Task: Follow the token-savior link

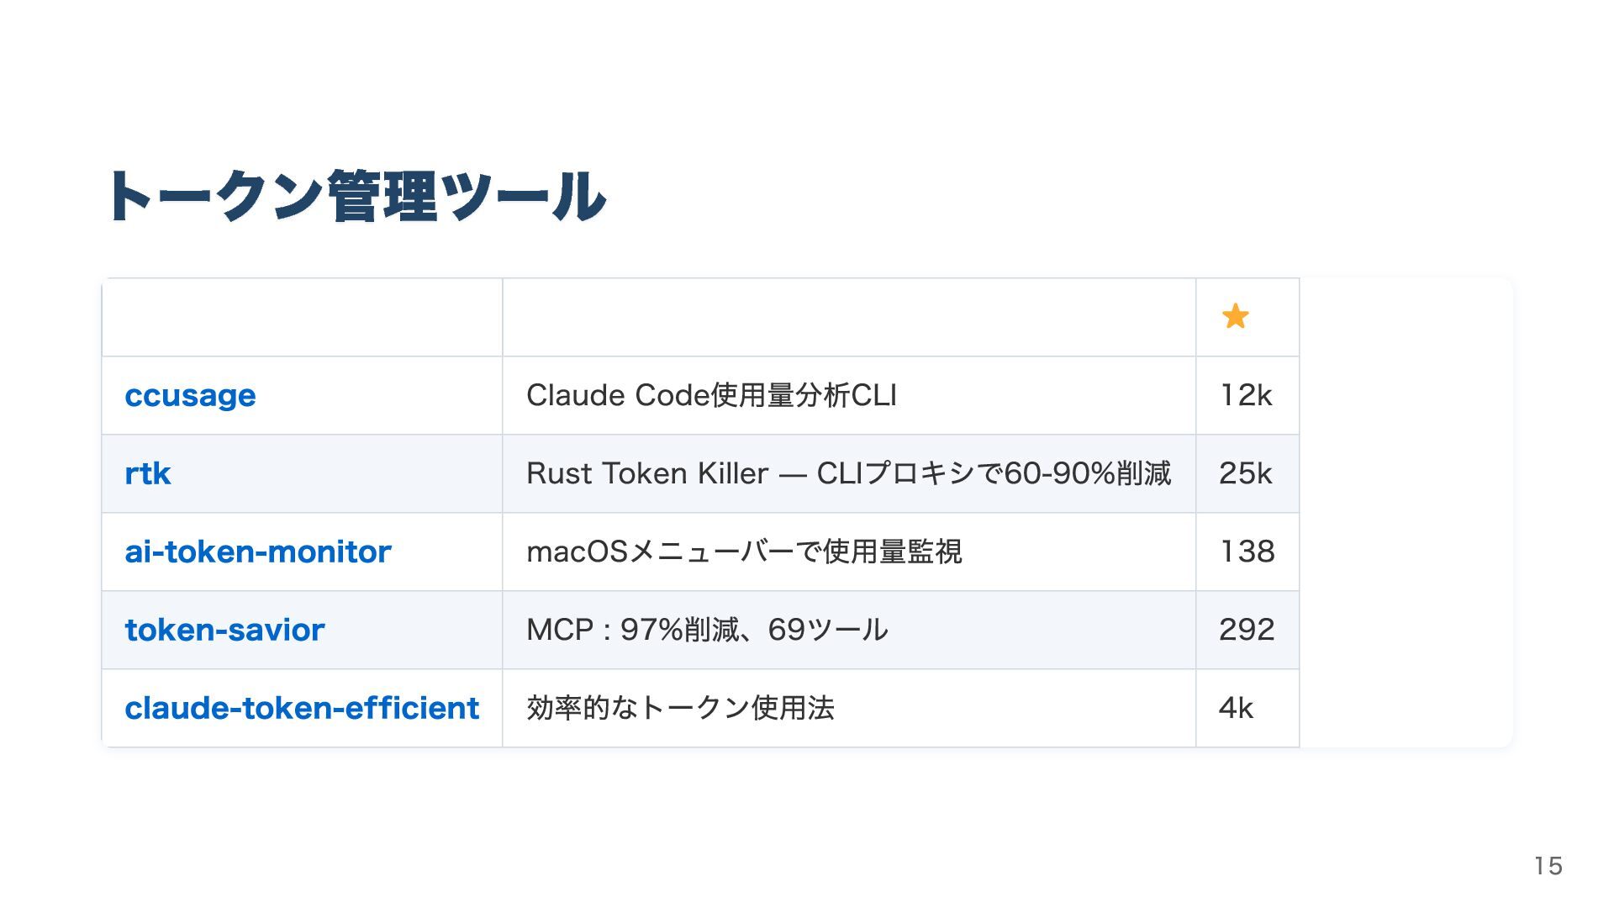Action: coord(224,630)
